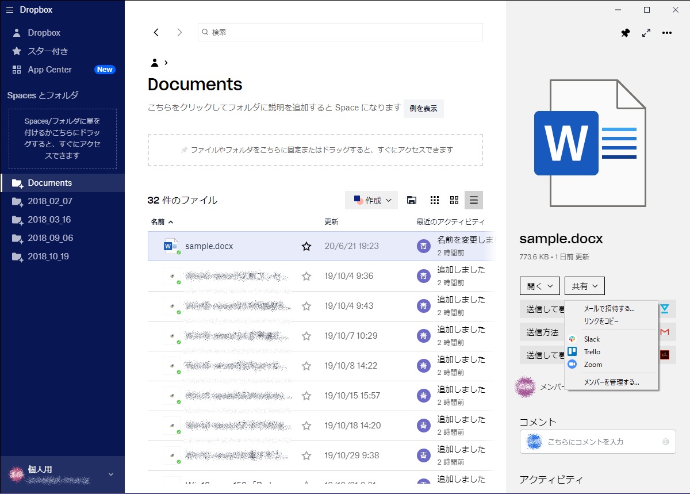Image resolution: width=690 pixels, height=494 pixels.
Task: Toggle sort order on 名前 column header
Action: coord(162,221)
